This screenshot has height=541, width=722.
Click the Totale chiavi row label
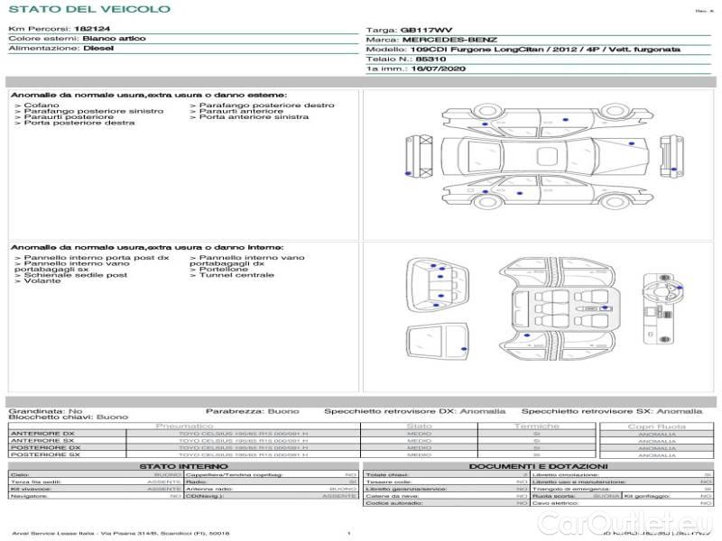click(x=387, y=475)
